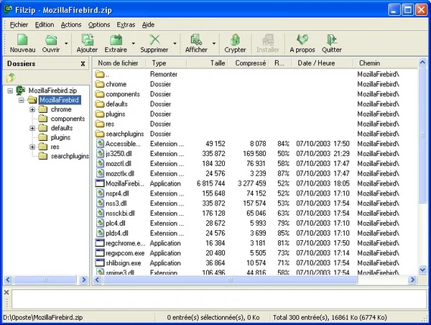
Task: Click the MozillaFirebi... application icon
Action: click(100, 183)
